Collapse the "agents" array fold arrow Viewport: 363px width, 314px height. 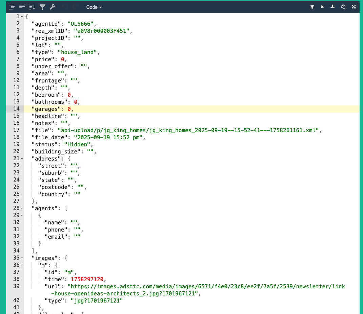point(22,209)
